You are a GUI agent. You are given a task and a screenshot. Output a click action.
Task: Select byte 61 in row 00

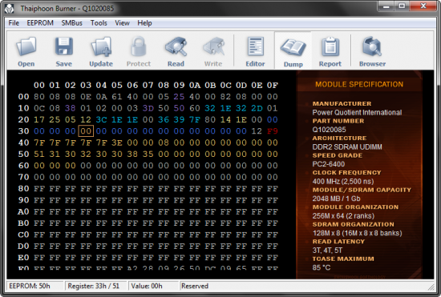pyautogui.click(x=117, y=97)
